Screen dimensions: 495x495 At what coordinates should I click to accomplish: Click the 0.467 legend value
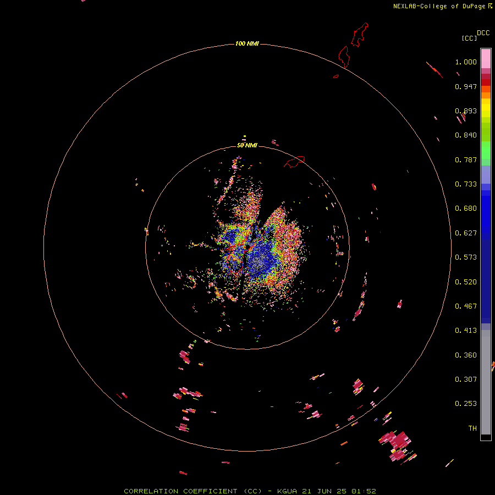[x=466, y=306]
